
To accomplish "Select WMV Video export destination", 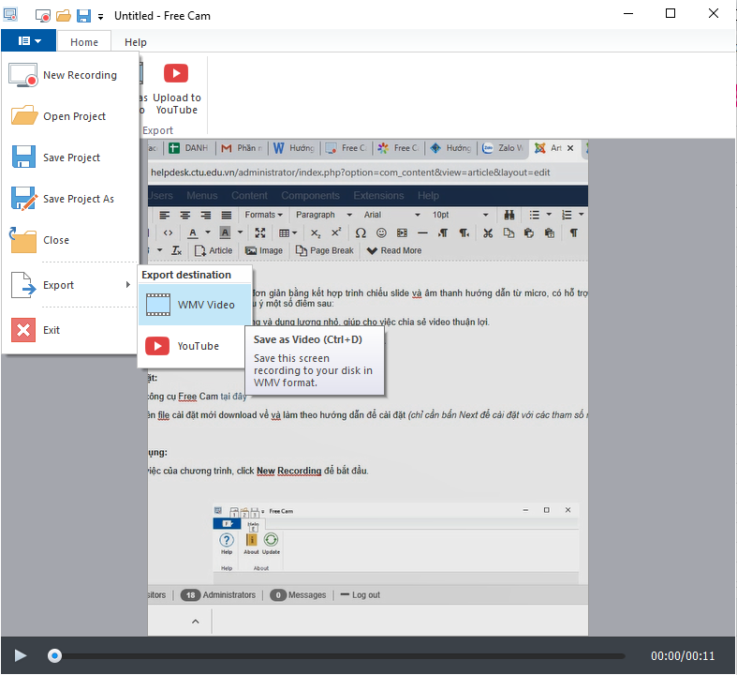I will click(x=195, y=305).
